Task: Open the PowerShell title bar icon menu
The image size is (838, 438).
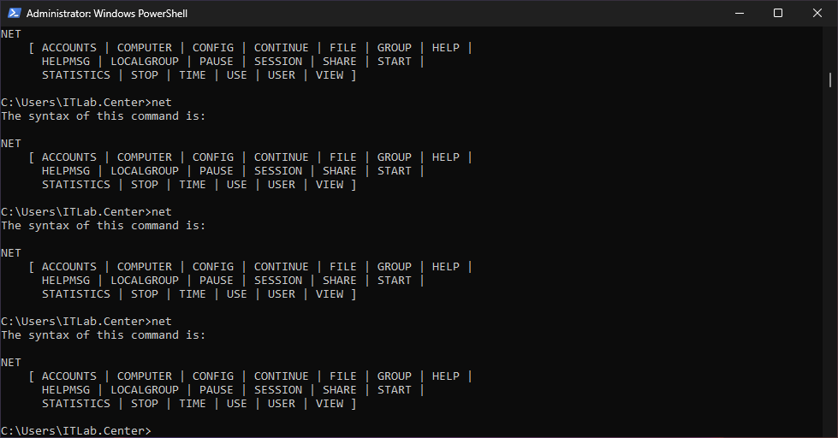Action: (x=14, y=13)
